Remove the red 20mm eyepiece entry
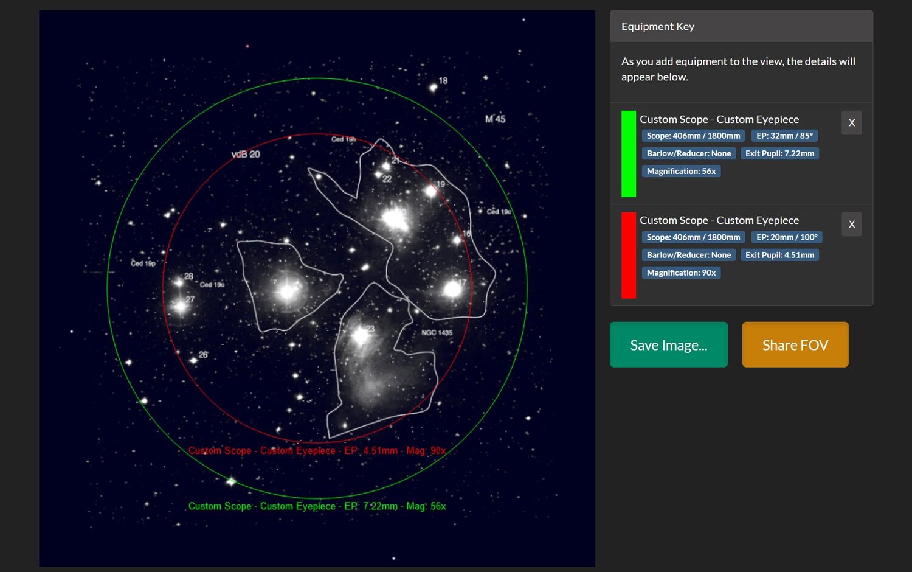 point(851,225)
